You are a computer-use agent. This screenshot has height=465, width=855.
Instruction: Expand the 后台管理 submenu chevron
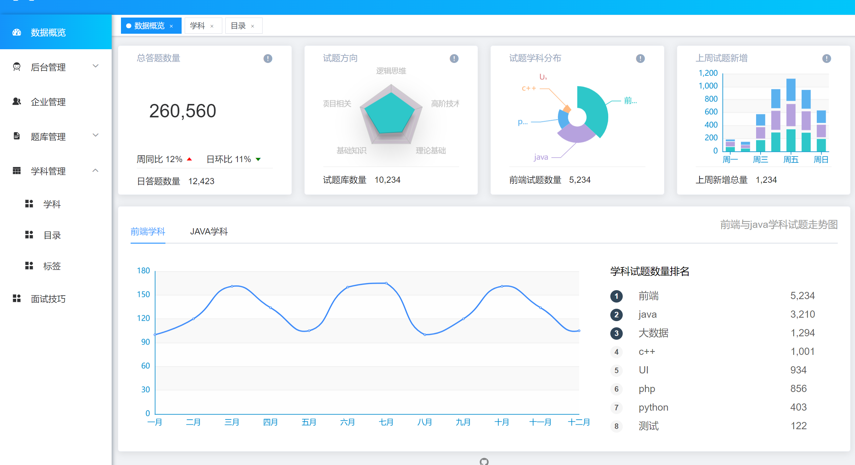[x=96, y=66]
